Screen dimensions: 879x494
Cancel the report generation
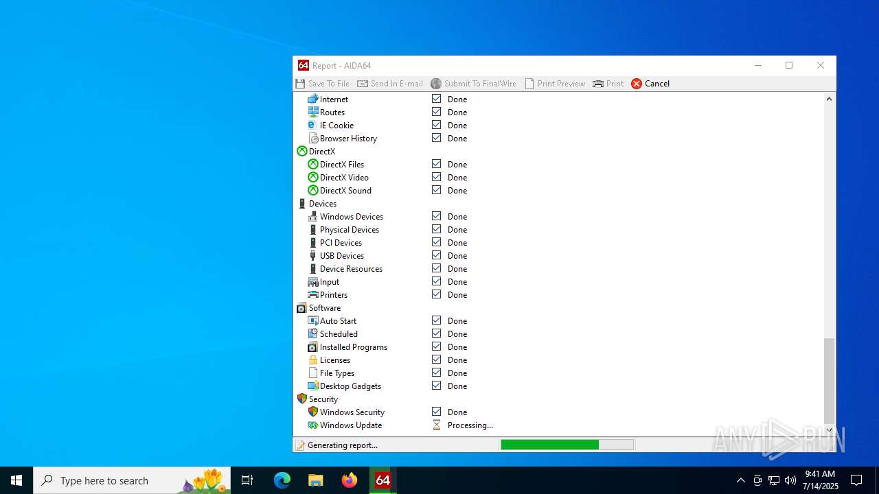point(650,84)
